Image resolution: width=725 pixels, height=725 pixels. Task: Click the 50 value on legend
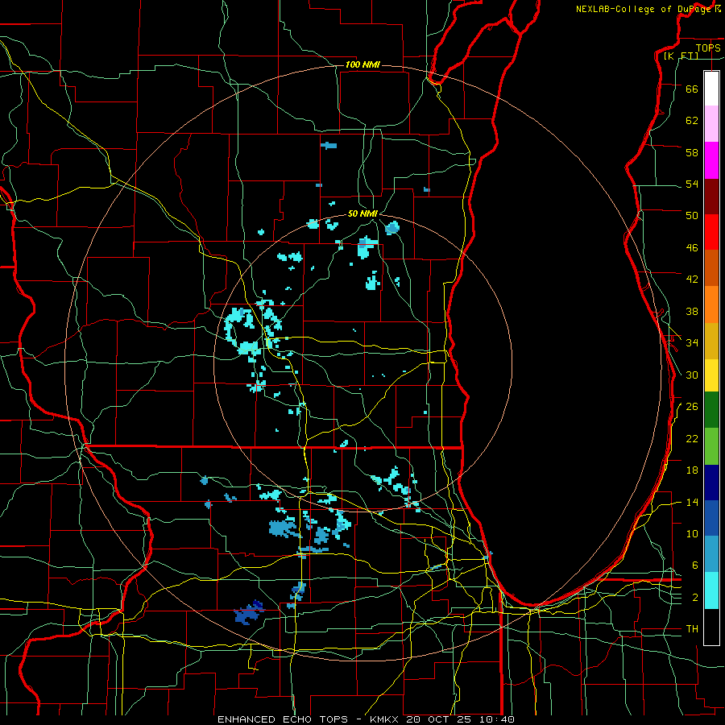point(692,216)
